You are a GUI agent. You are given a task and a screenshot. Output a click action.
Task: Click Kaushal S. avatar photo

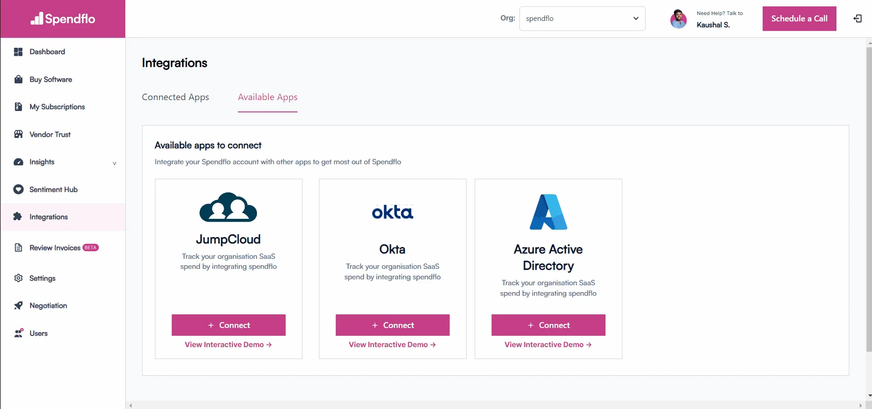(678, 19)
